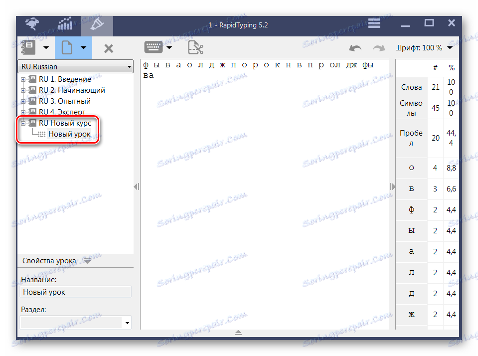This screenshot has width=478, height=356.
Task: Click inside the lesson text editor
Action: pos(265,195)
